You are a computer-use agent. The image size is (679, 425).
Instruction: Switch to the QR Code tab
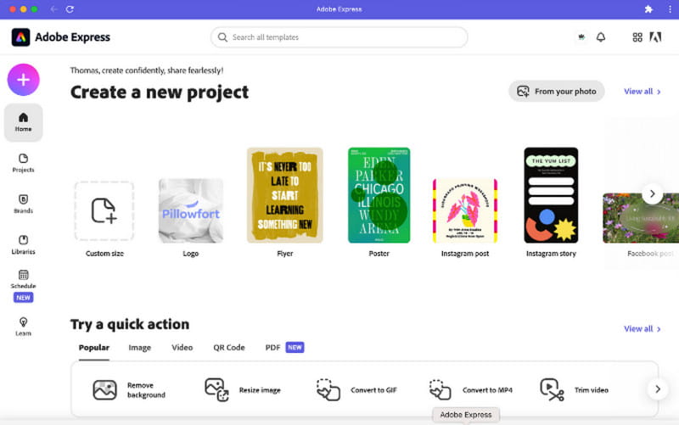(228, 348)
